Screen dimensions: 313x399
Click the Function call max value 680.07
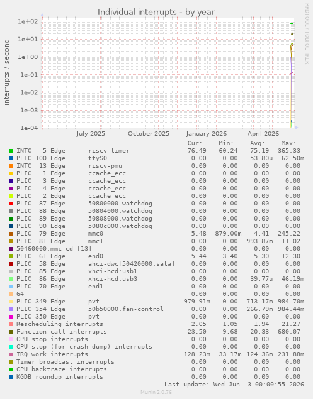pos(289,332)
